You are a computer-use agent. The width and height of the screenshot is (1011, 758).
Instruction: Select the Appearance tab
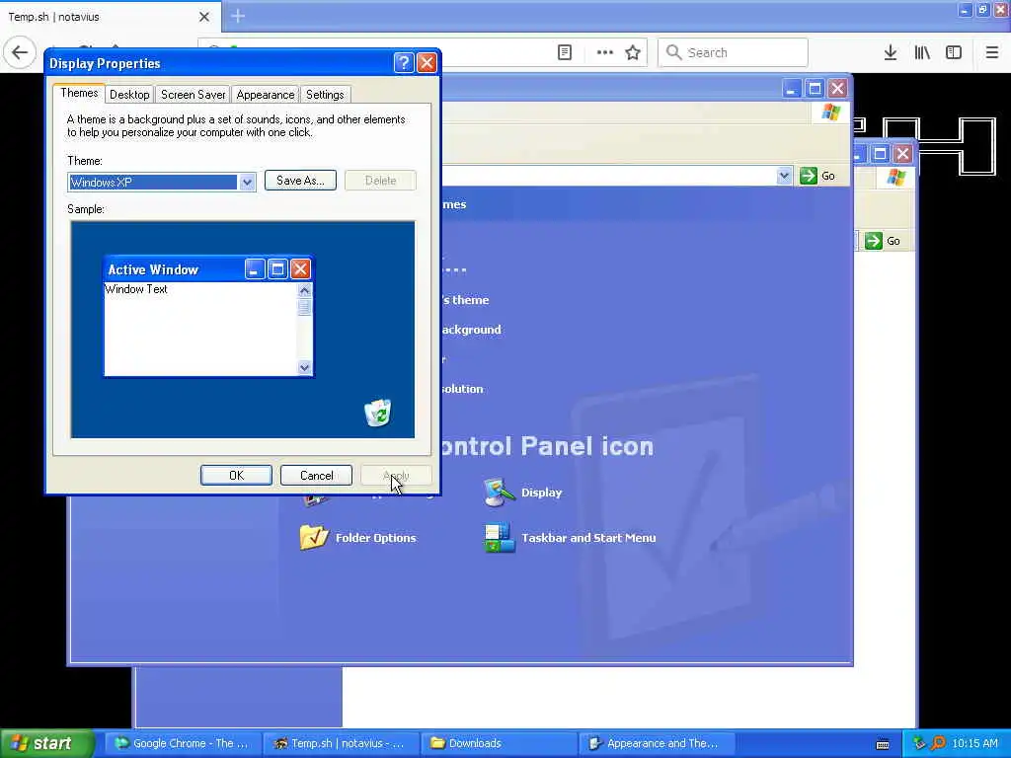(265, 95)
